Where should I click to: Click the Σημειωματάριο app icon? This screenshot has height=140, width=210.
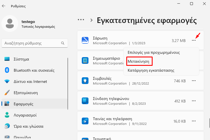(85, 60)
